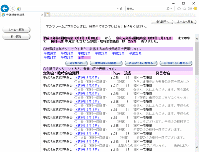The width and height of the screenshot is (199, 152).
Task: Click the refresh icon in address bar
Action: (121, 9)
